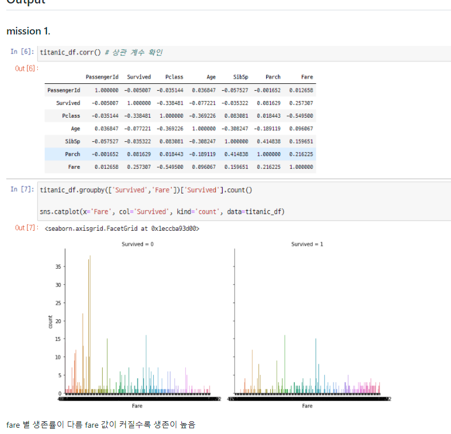Click the left count plot chart
The height and width of the screenshot is (434, 451).
[138, 322]
